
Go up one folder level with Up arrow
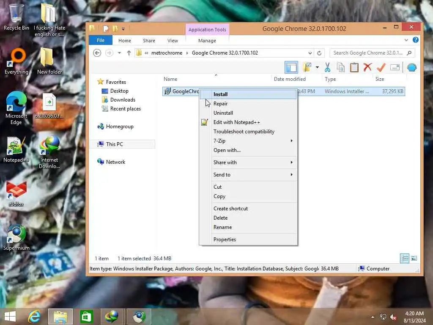point(129,53)
